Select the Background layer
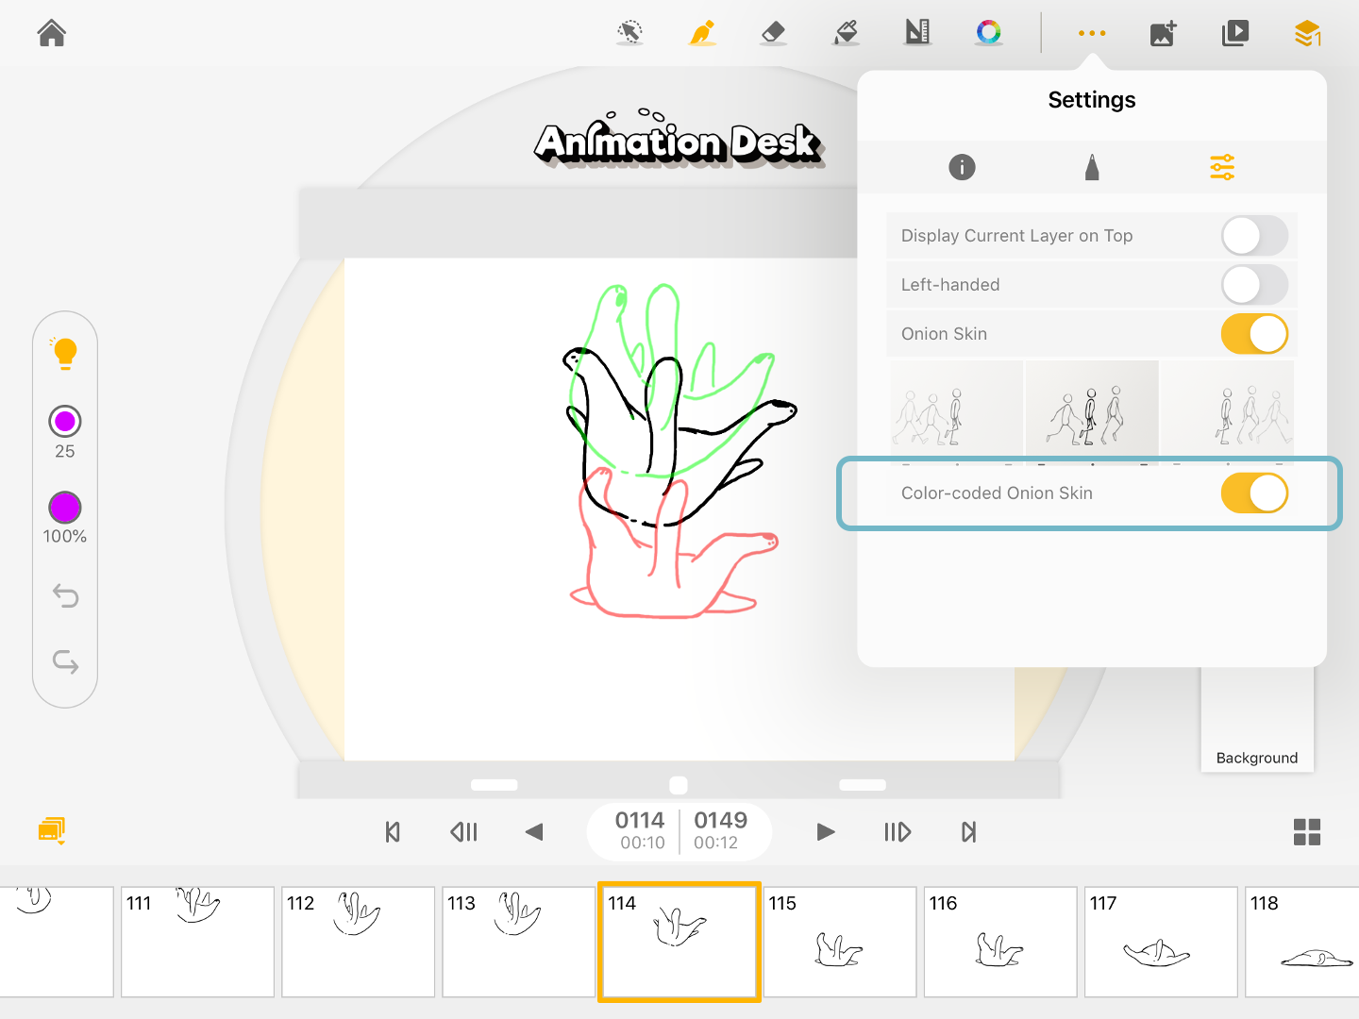 [1257, 721]
